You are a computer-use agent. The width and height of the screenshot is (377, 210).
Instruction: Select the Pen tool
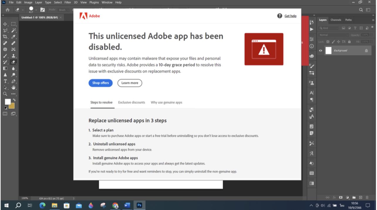click(x=14, y=81)
